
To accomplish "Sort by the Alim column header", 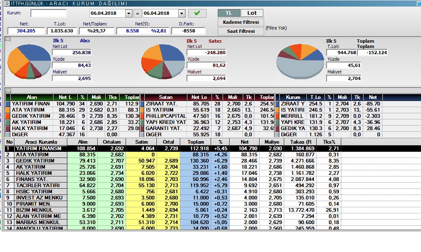I will click(83, 142).
